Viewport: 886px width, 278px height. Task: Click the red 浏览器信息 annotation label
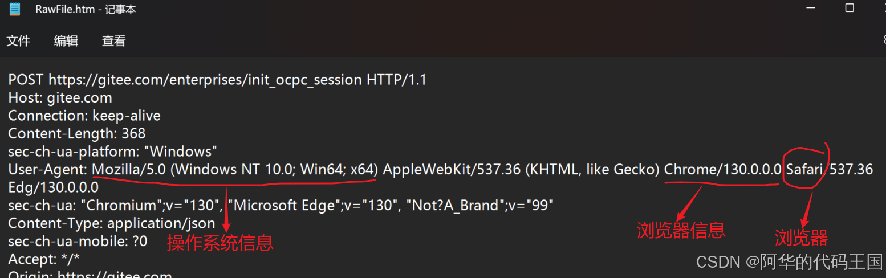pyautogui.click(x=681, y=230)
